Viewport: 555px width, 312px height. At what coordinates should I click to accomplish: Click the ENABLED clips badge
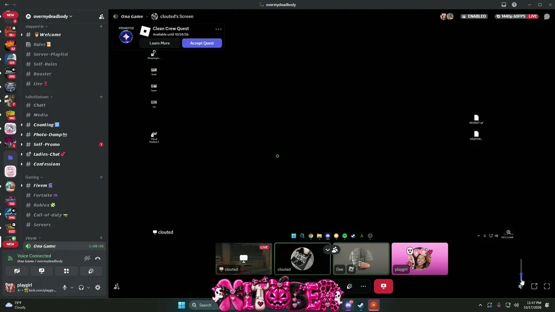[473, 16]
